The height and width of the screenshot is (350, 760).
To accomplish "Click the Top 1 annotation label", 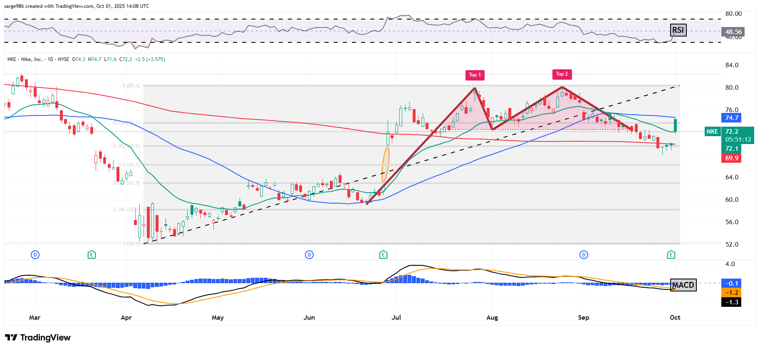I will coord(475,75).
